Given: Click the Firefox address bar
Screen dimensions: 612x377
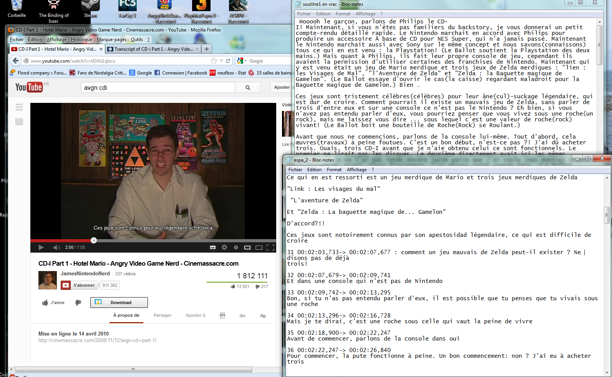Looking at the screenshot, I should click(x=119, y=61).
